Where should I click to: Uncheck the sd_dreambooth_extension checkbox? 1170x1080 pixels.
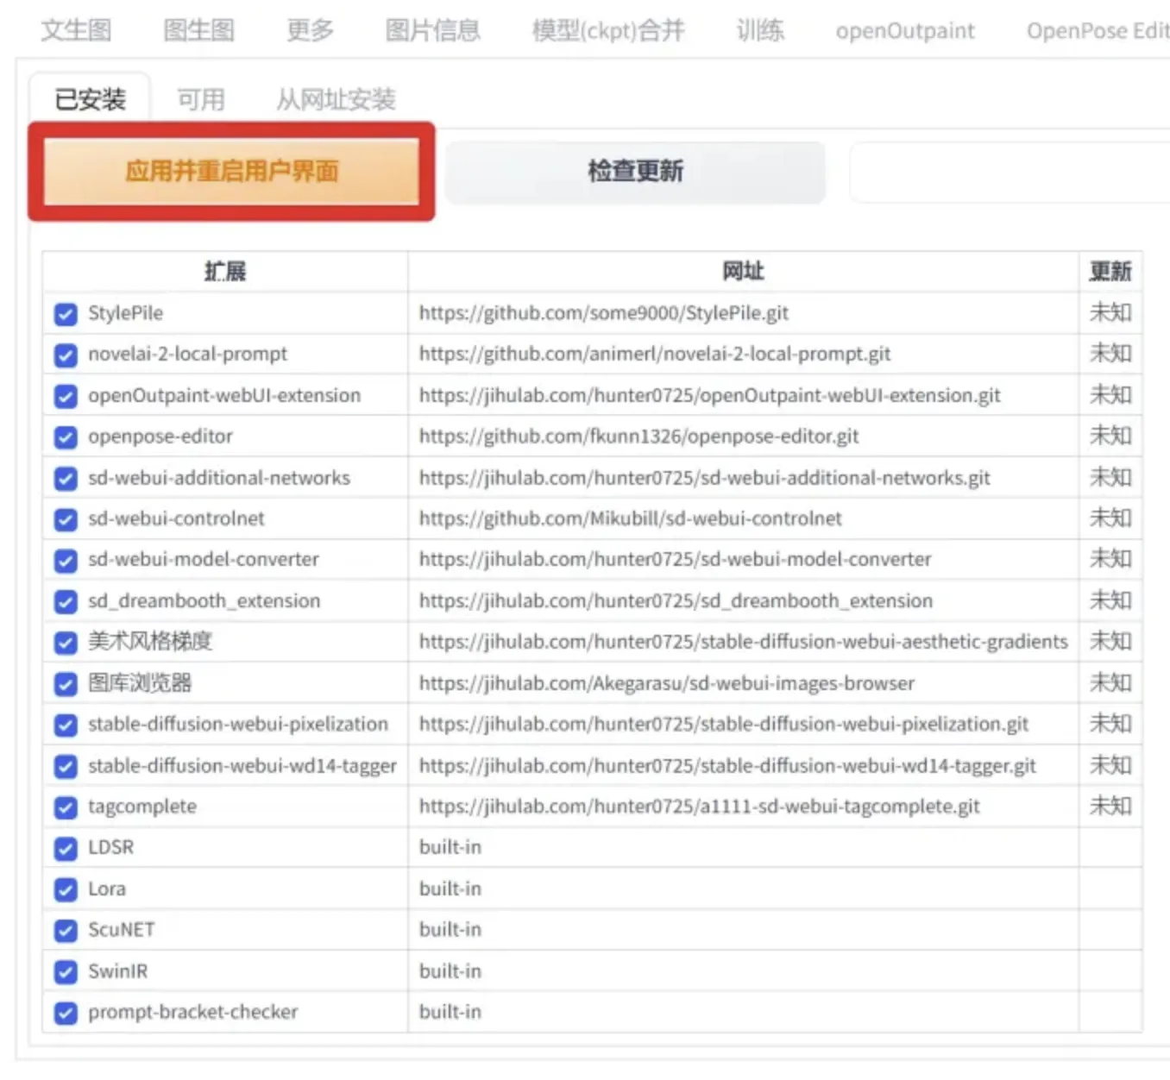[x=66, y=601]
